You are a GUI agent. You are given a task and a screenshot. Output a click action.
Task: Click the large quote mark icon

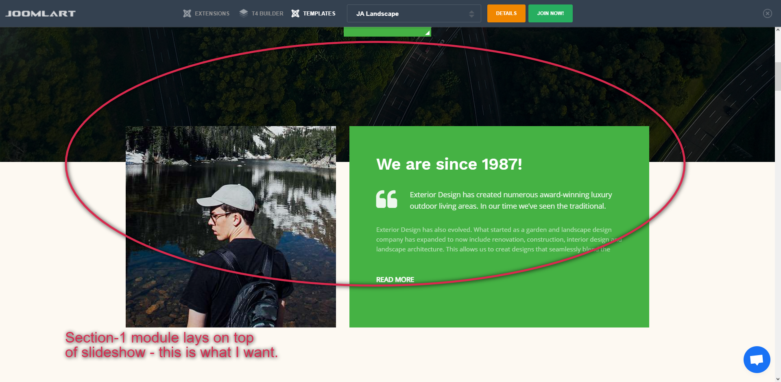point(386,199)
